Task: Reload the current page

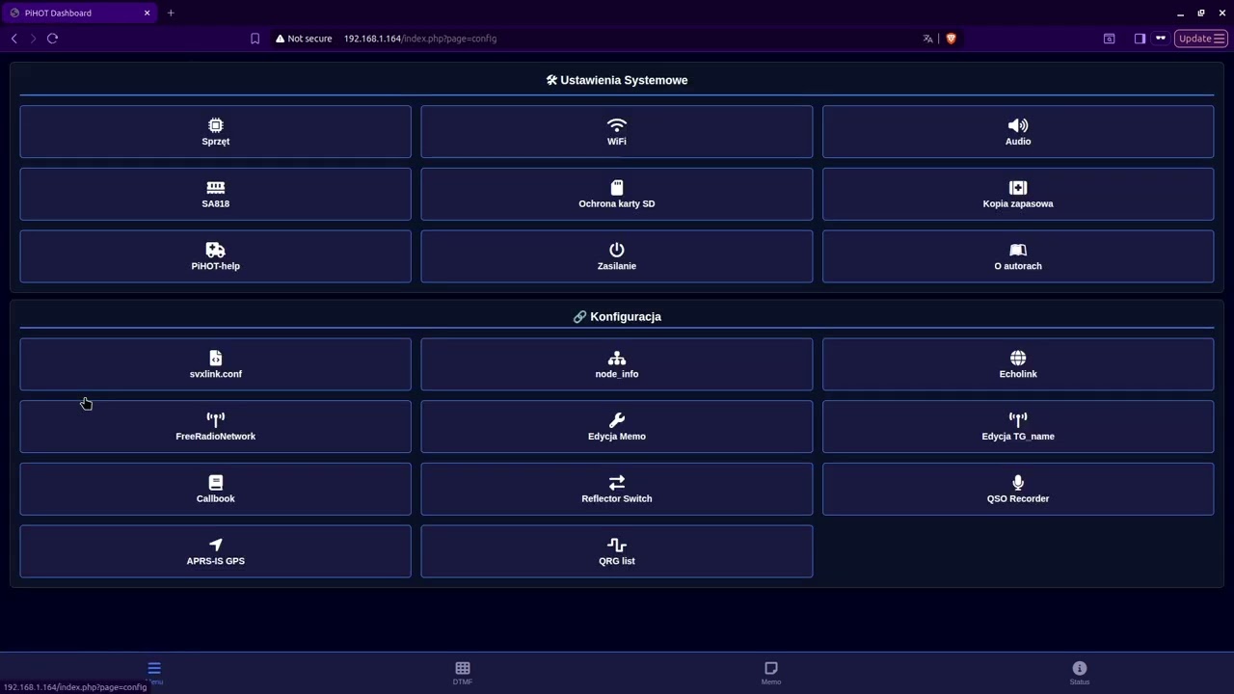Action: click(52, 39)
